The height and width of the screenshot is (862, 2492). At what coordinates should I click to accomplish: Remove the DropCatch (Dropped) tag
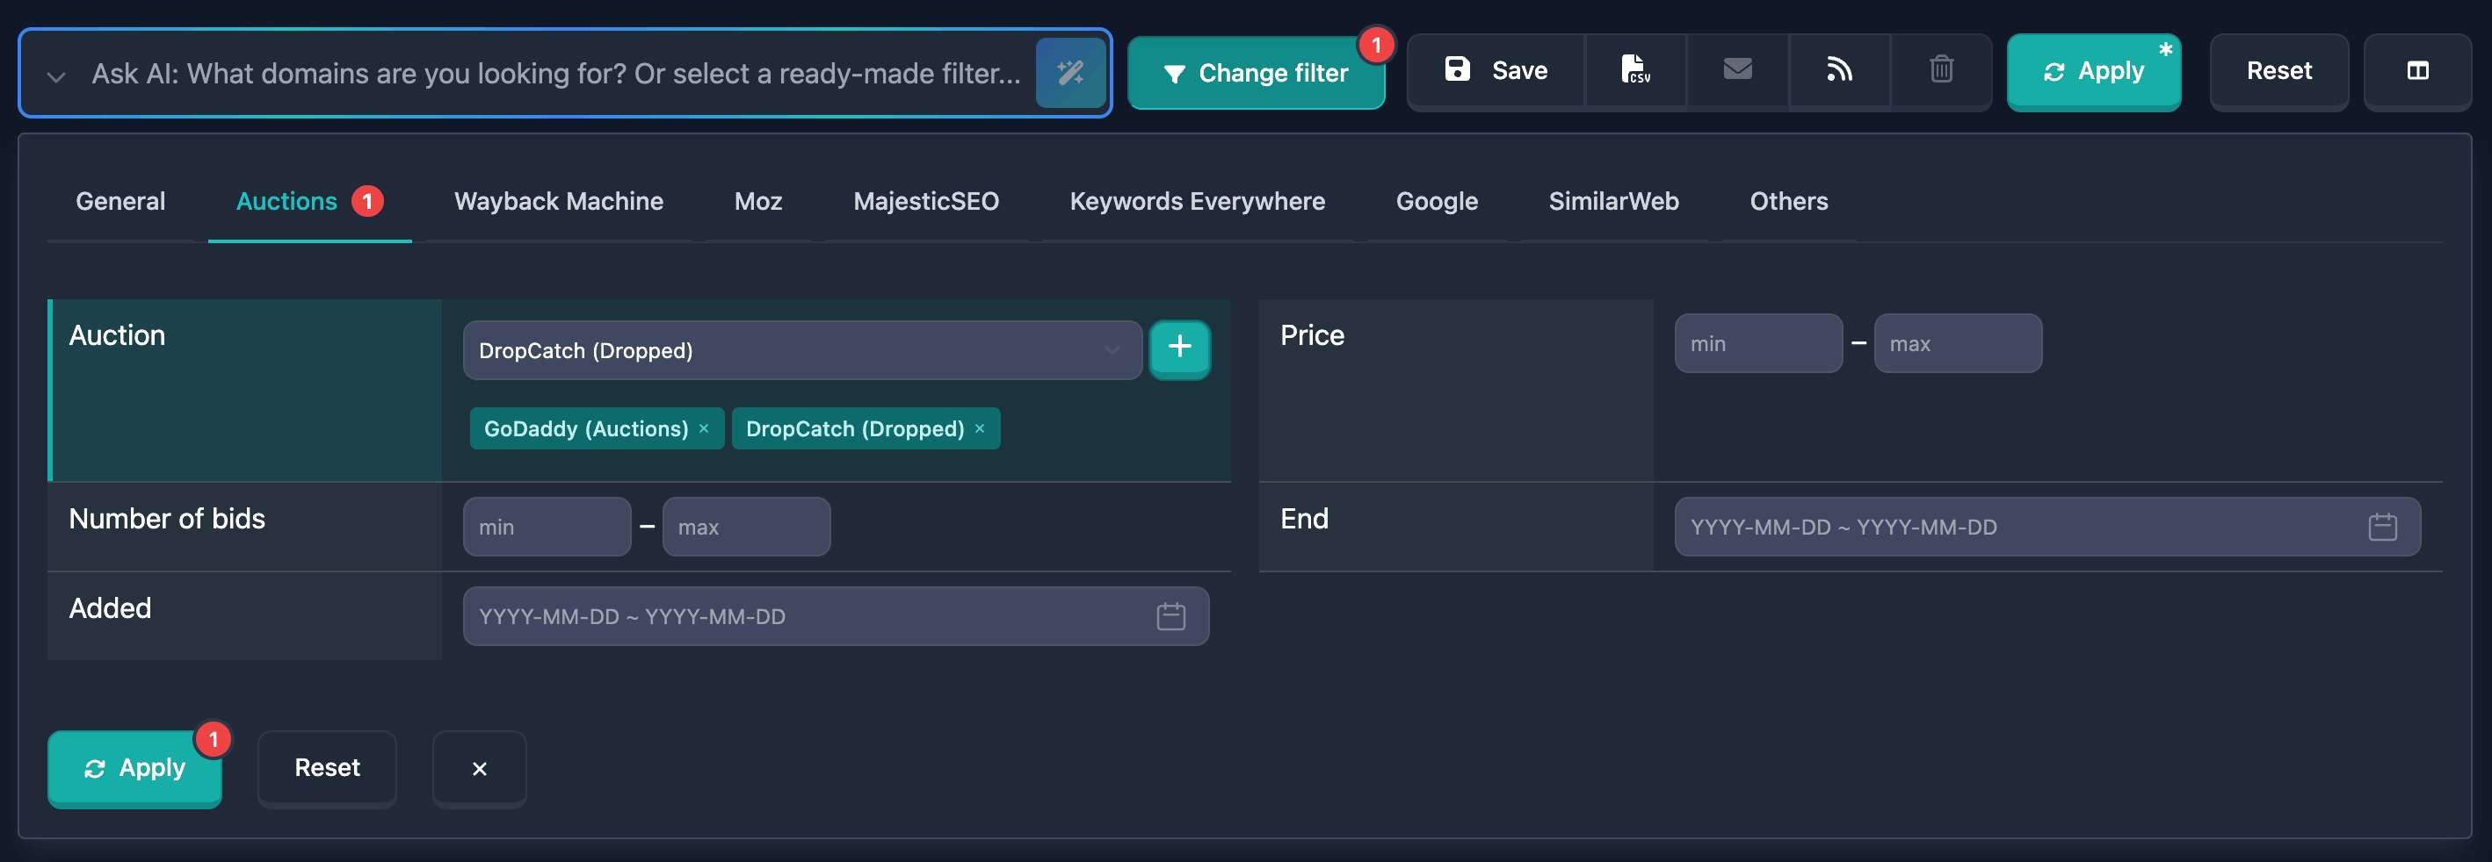point(979,428)
